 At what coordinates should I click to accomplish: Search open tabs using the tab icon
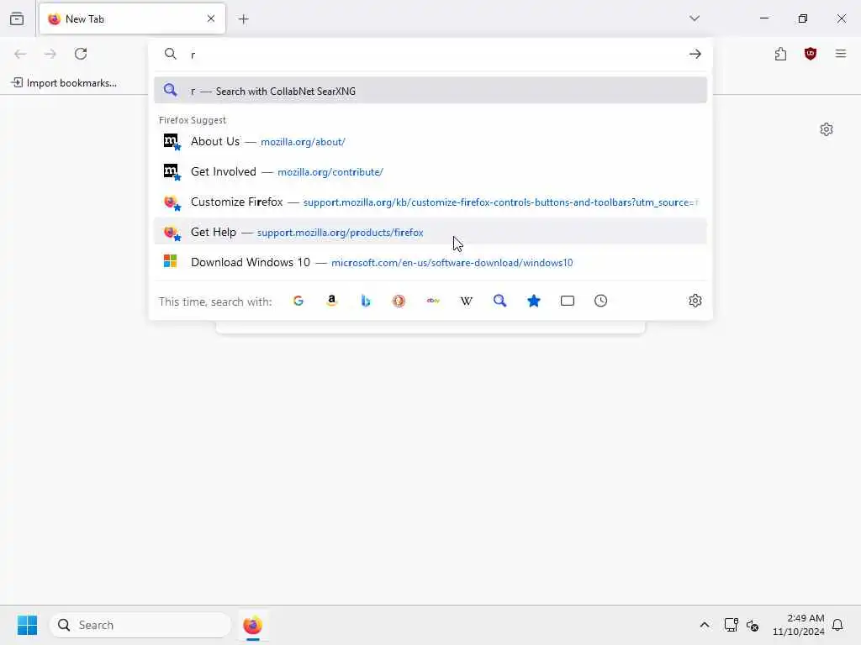point(568,301)
